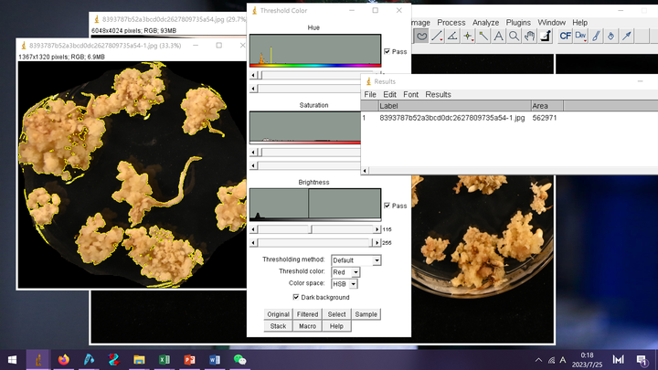Expand the Color space dropdown
658x370 pixels.
point(344,284)
